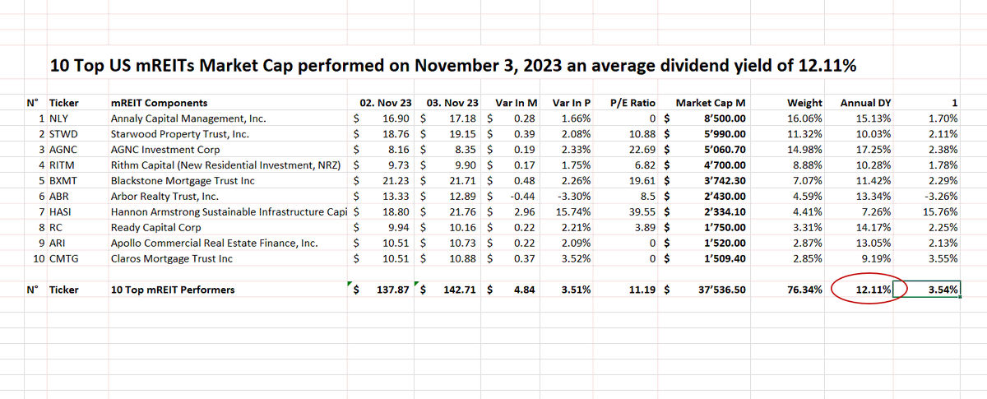This screenshot has width=987, height=399.
Task: Click the 'mREIT Components' column header
Action: [159, 104]
